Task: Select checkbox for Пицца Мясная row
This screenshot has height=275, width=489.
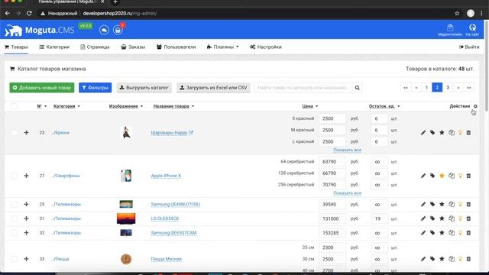Action: point(15,259)
